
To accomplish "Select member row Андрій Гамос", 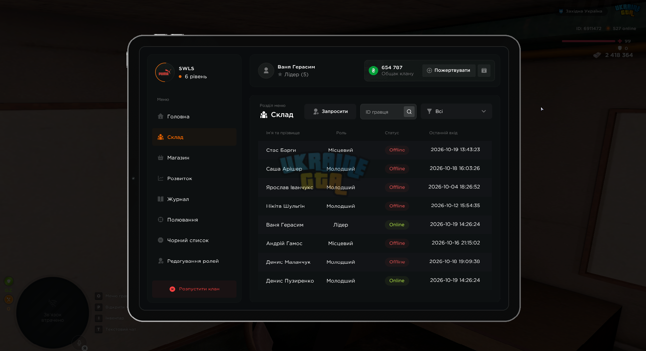I will [x=375, y=243].
